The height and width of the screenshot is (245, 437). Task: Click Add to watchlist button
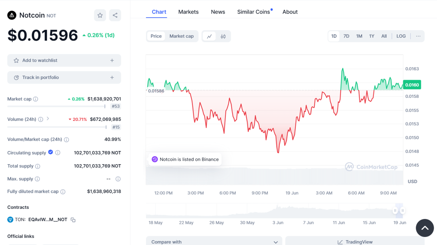pyautogui.click(x=64, y=60)
